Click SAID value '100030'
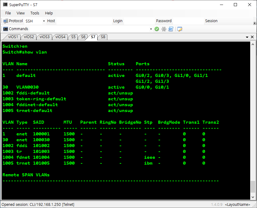The image size is (257, 208). tap(41, 140)
